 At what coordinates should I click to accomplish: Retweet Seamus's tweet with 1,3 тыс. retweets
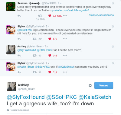[40, 16]
